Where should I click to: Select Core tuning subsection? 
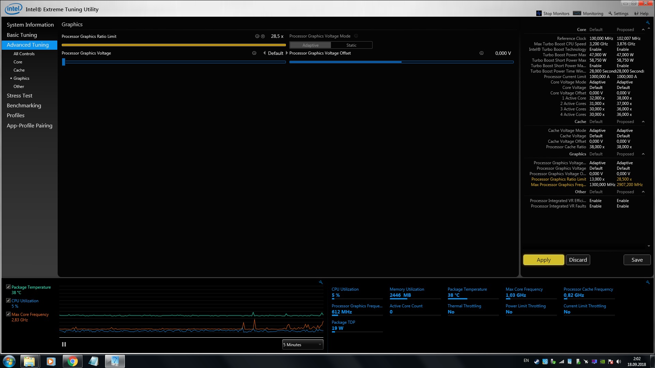tap(18, 62)
